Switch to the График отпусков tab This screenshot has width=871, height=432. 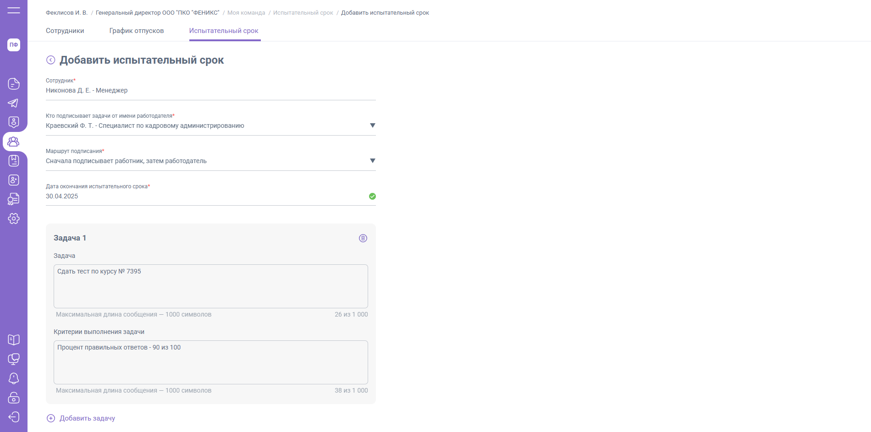[x=136, y=31]
